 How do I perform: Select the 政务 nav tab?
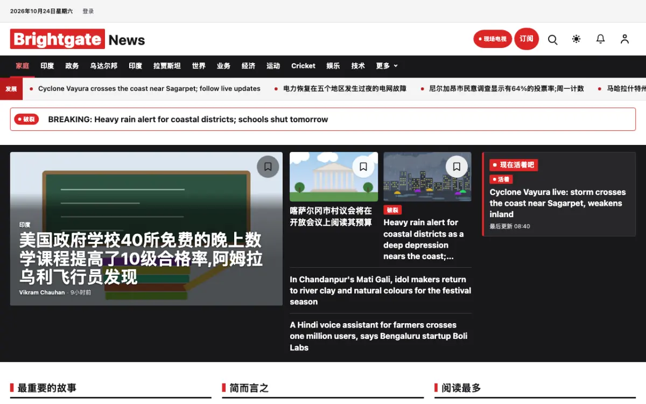pyautogui.click(x=72, y=66)
